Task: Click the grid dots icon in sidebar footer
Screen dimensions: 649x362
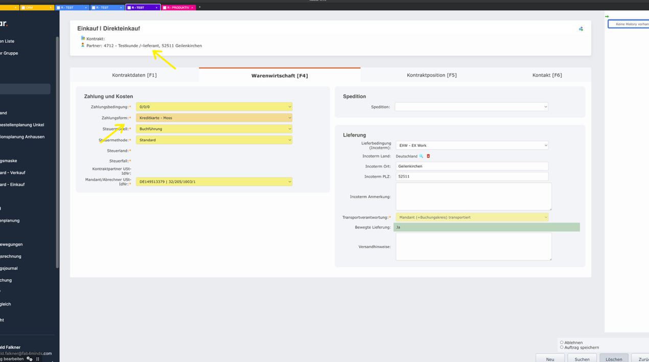Action: point(38,359)
